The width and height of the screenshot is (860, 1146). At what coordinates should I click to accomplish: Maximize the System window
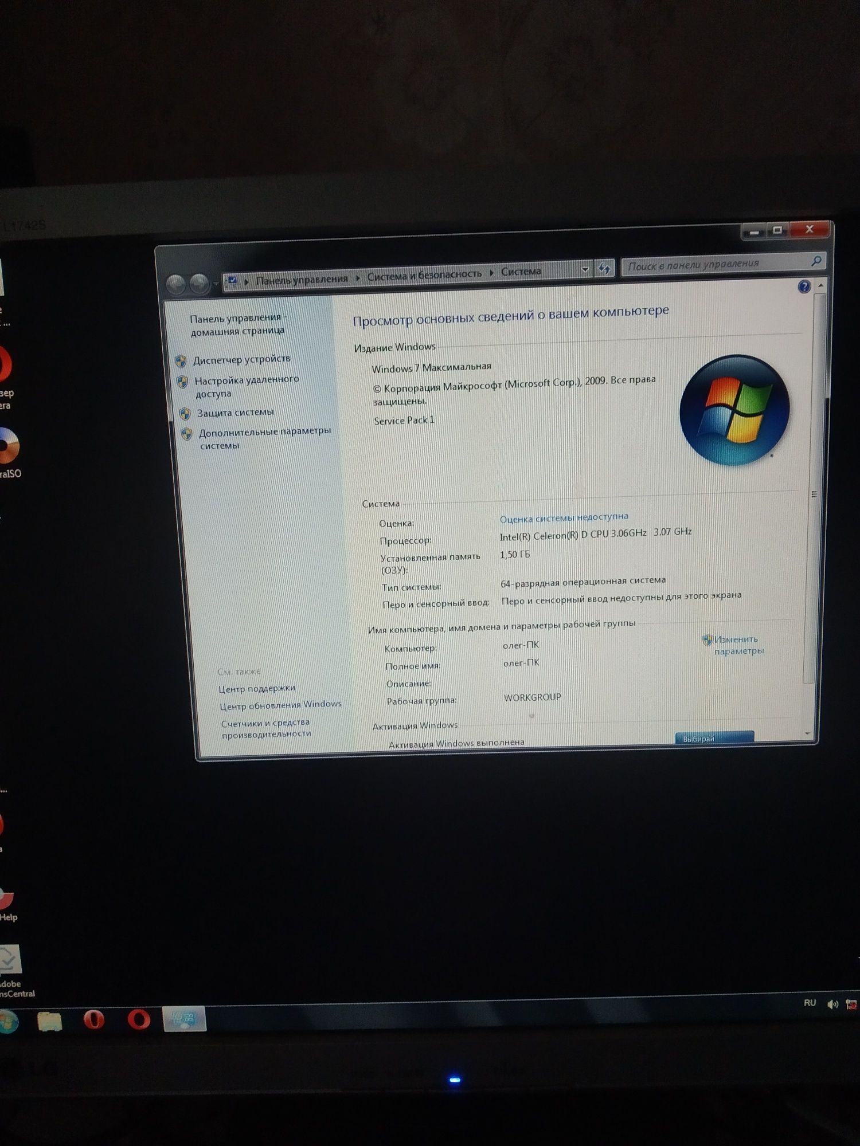pyautogui.click(x=778, y=230)
